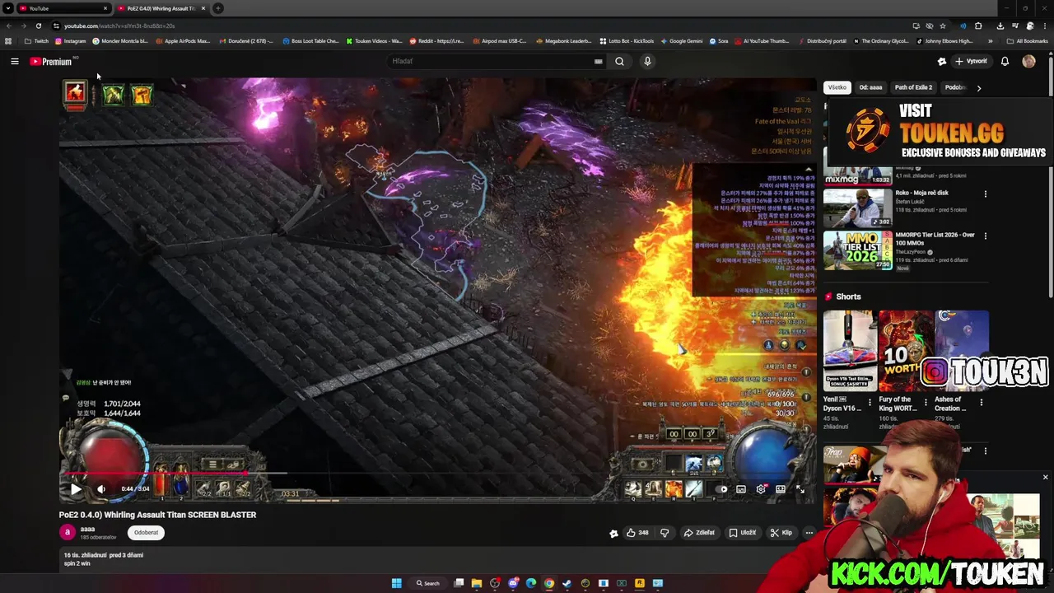Select the Path of Exile 2 chip

(913, 87)
